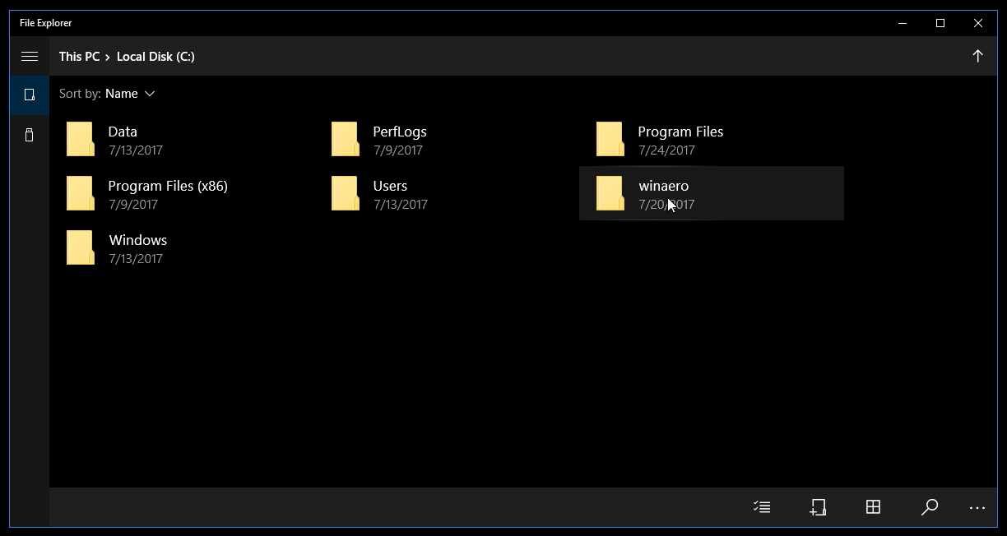This screenshot has height=536, width=1007.
Task: Select the This PC icon in sidebar
Action: (29, 95)
